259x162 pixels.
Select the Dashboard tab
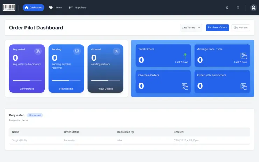(34, 7)
